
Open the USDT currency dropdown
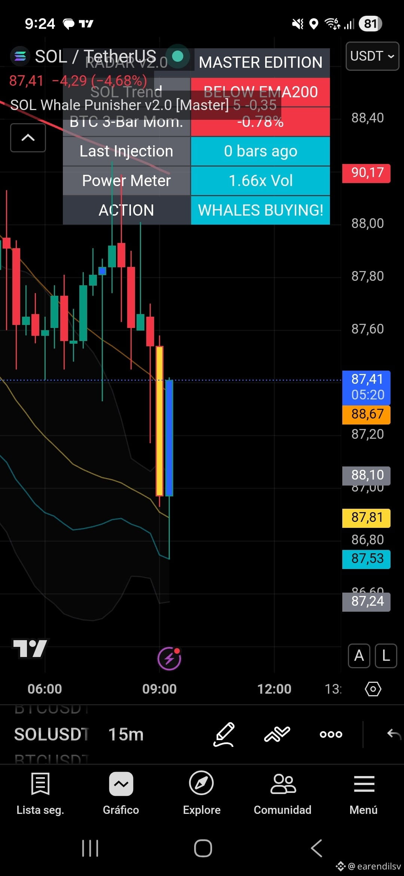tap(372, 56)
